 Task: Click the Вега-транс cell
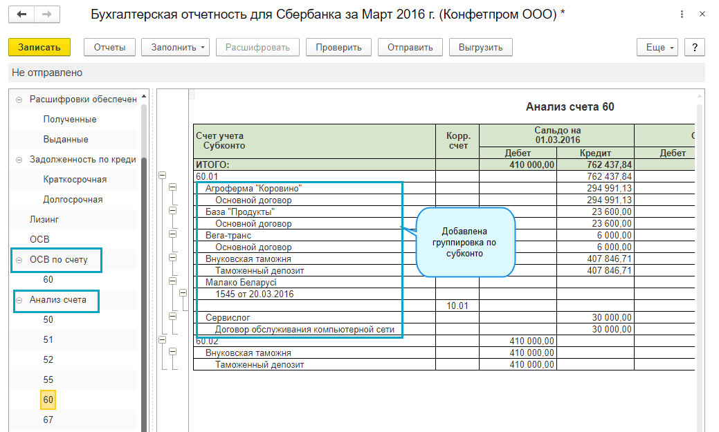(x=315, y=236)
